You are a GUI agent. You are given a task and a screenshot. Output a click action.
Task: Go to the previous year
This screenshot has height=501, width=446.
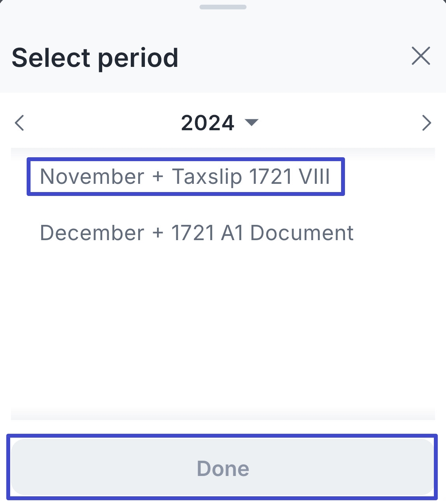coord(19,123)
